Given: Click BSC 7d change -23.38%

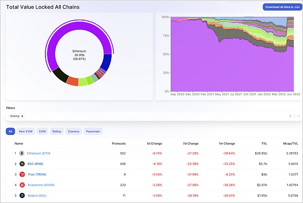Looking at the screenshot, I should point(192,164).
